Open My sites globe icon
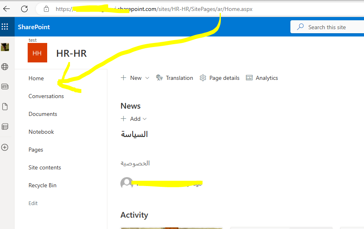Image resolution: width=364 pixels, height=229 pixels. pyautogui.click(x=5, y=67)
